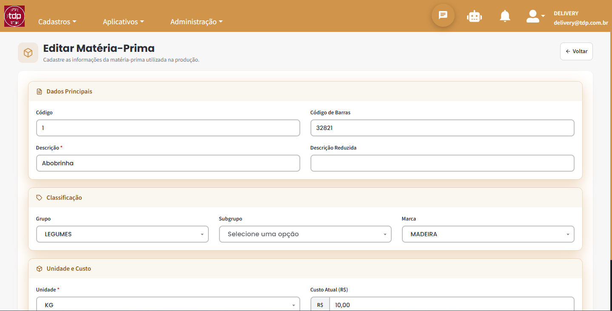Click the Classificação section header
612x311 pixels.
(305, 198)
